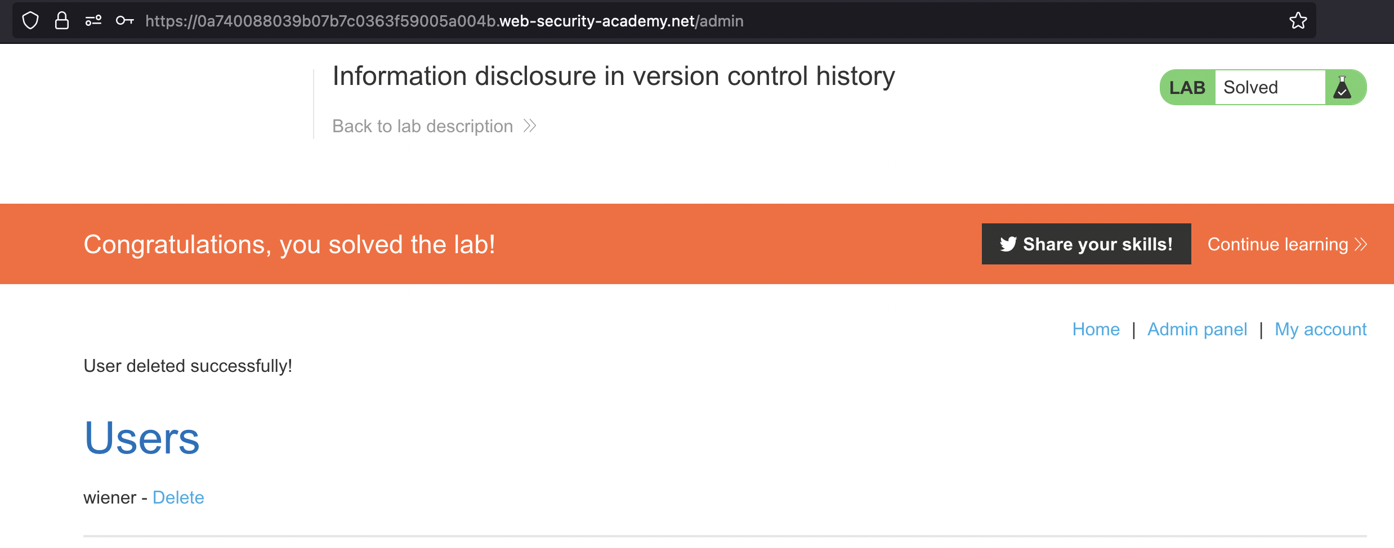Delete the wiener user
Screen dimensions: 1394x548
[x=178, y=497]
